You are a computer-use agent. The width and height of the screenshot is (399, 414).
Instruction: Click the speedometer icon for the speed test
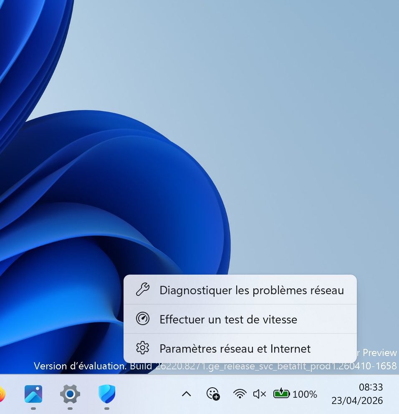[x=143, y=319]
